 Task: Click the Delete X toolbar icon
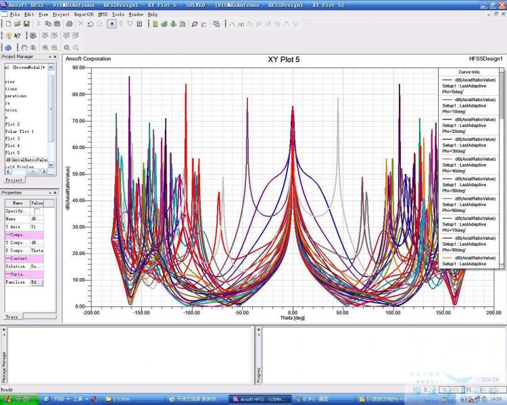click(x=81, y=24)
